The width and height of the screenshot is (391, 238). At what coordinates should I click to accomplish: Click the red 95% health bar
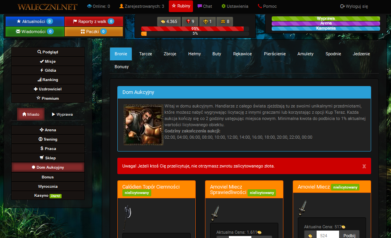coord(192,29)
